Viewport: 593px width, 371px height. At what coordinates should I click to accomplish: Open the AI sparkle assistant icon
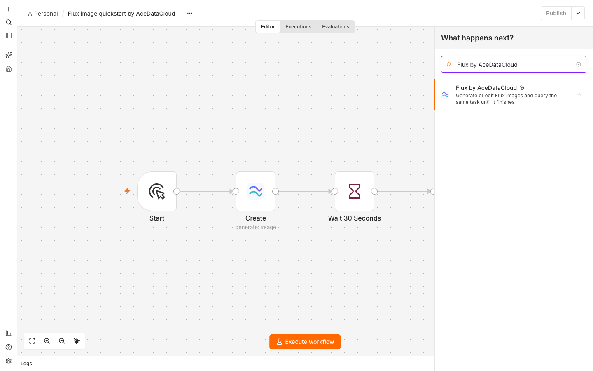(9, 55)
